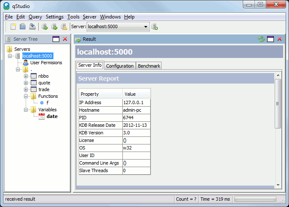Click the new document toolbar icon
Screen dimensions: 289x207
pos(13,26)
